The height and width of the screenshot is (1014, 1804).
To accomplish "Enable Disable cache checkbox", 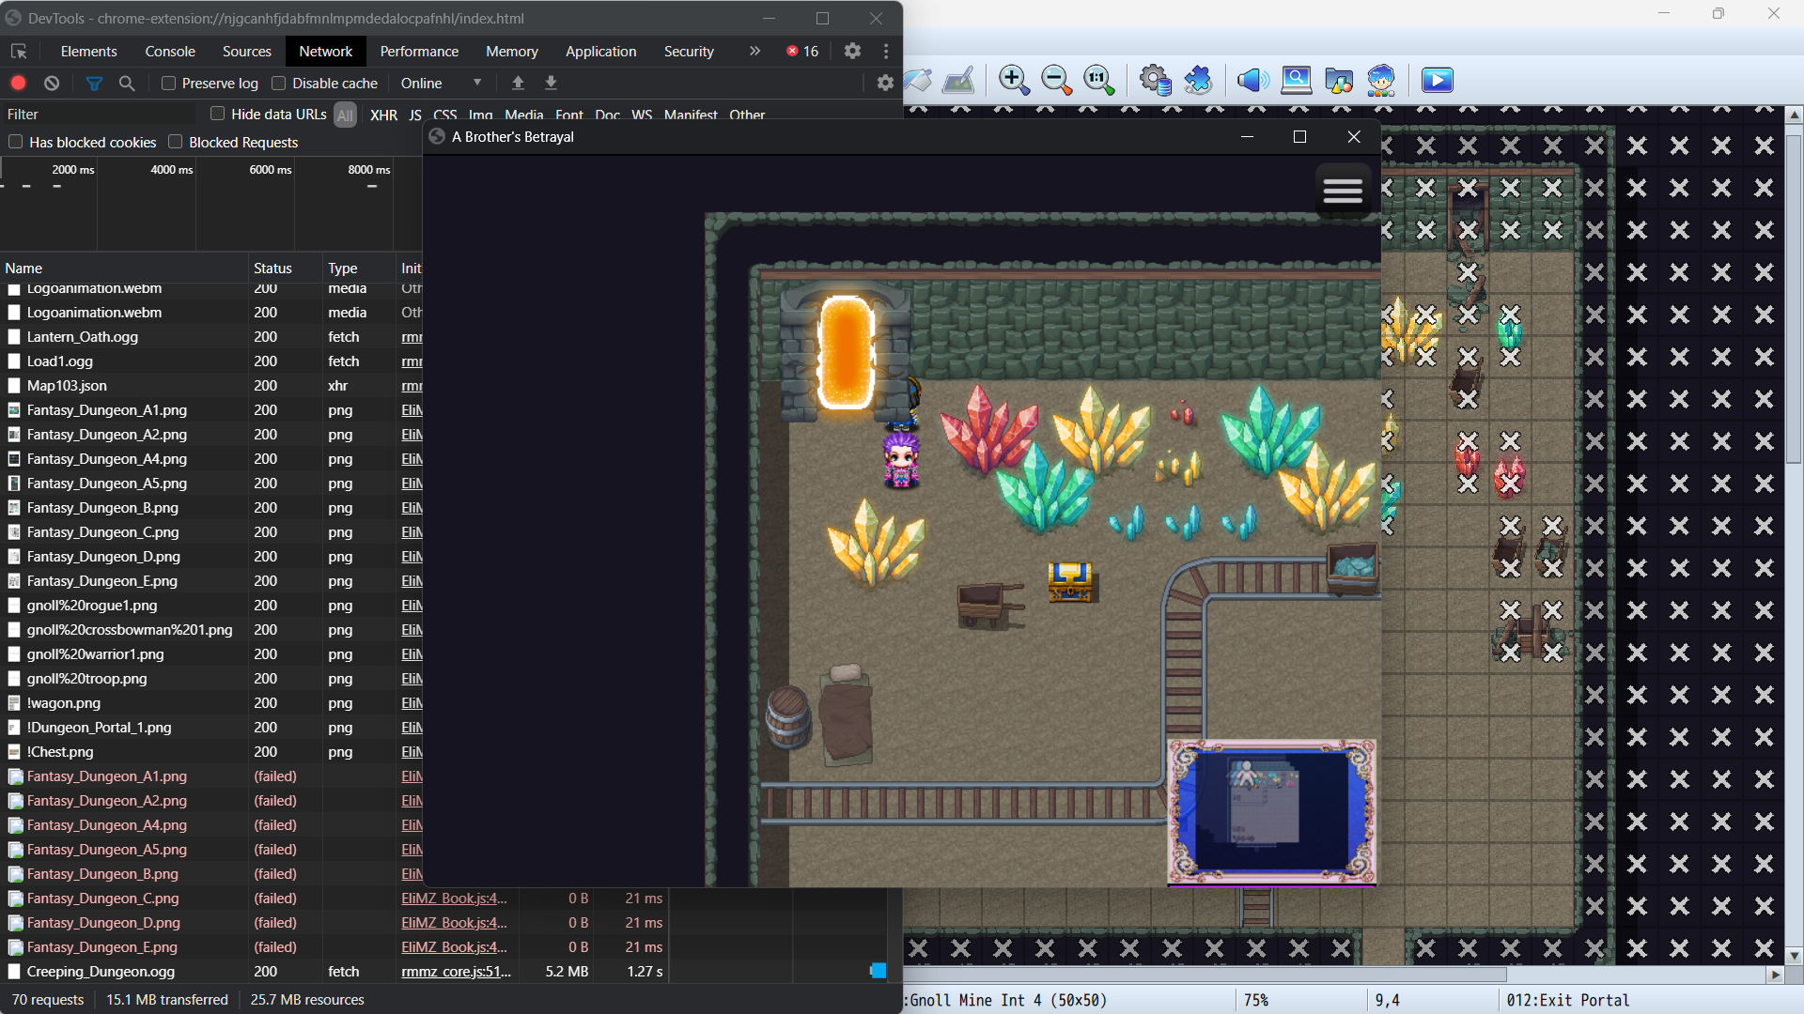I will click(279, 84).
